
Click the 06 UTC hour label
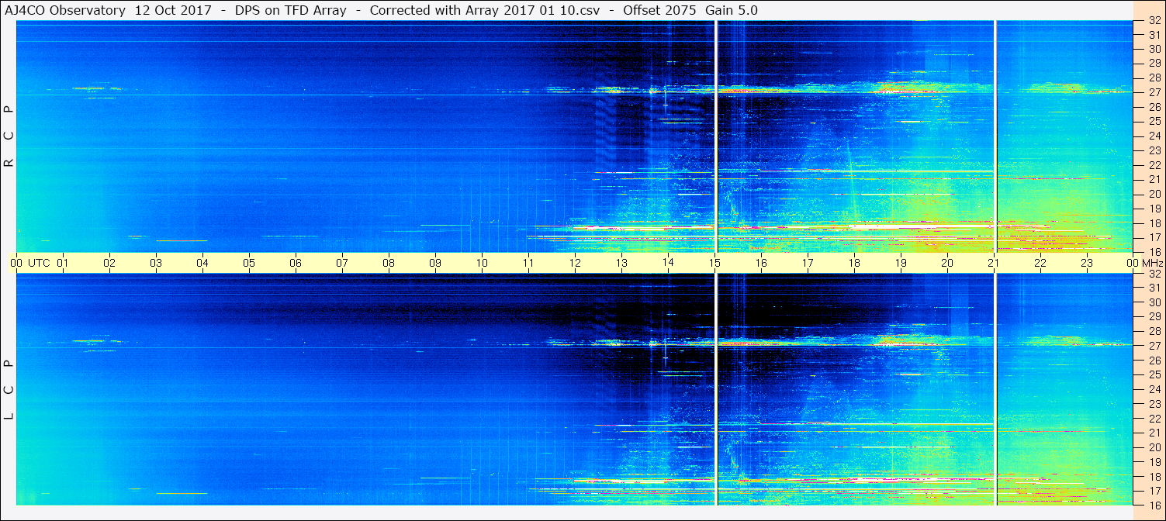296,263
